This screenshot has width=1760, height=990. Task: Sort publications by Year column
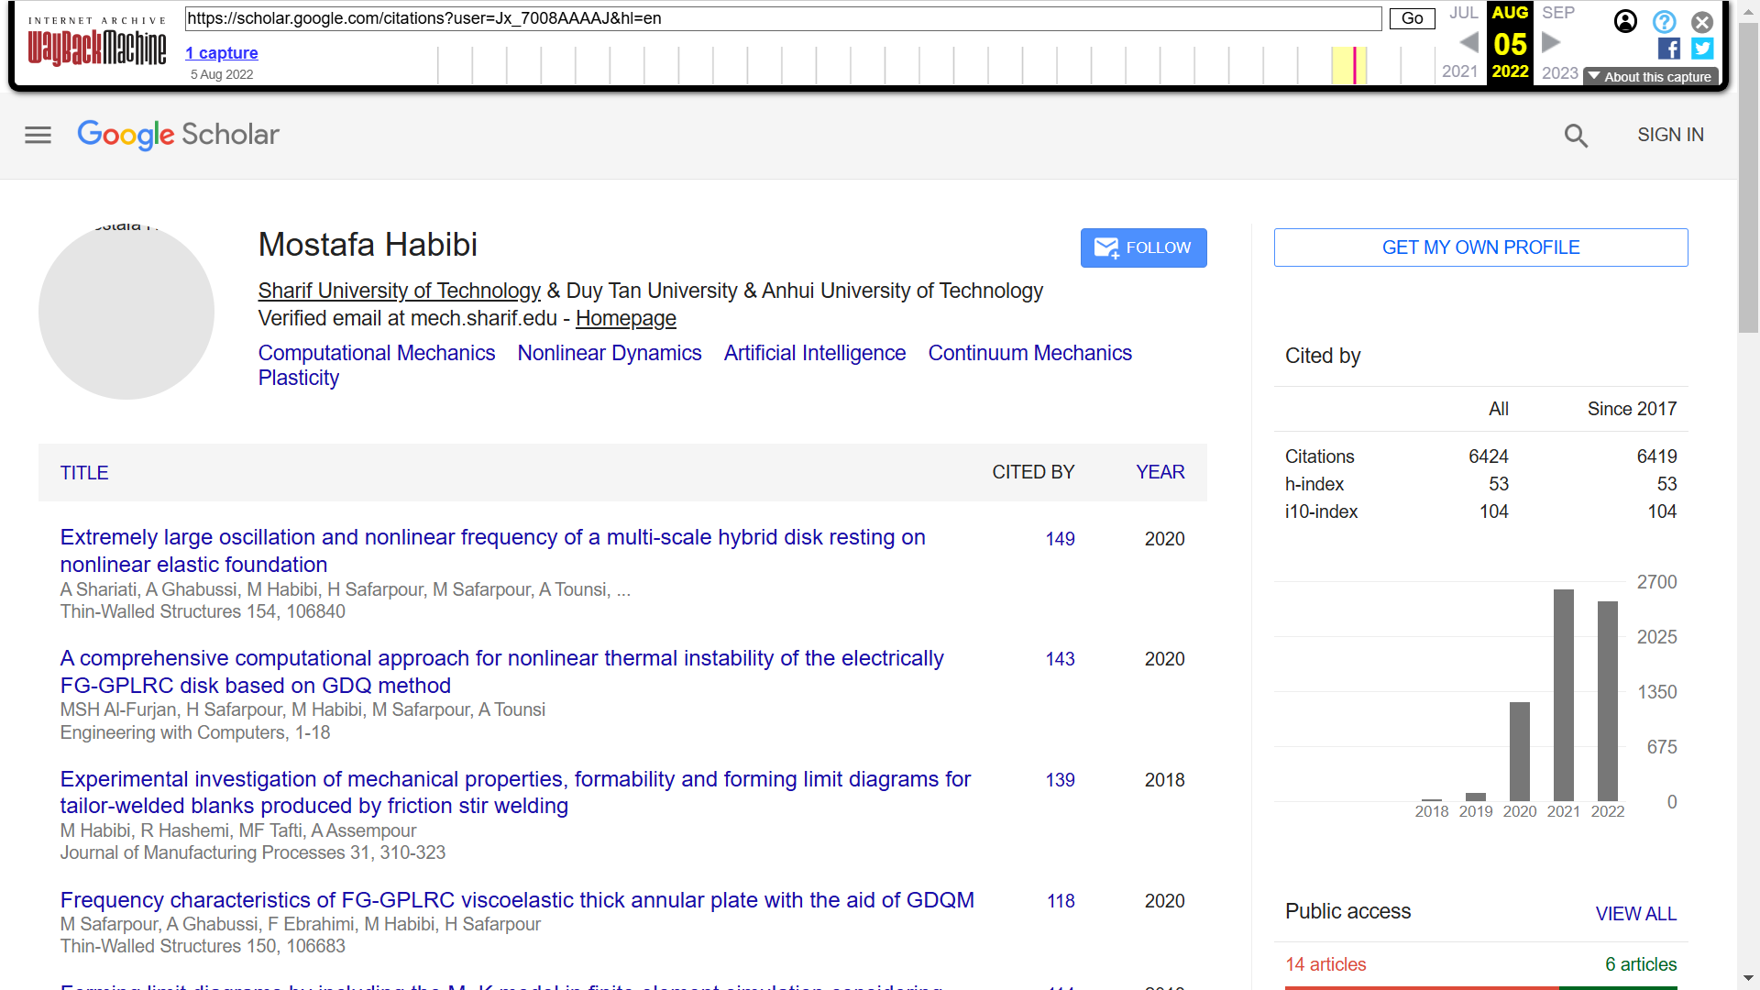coord(1160,472)
